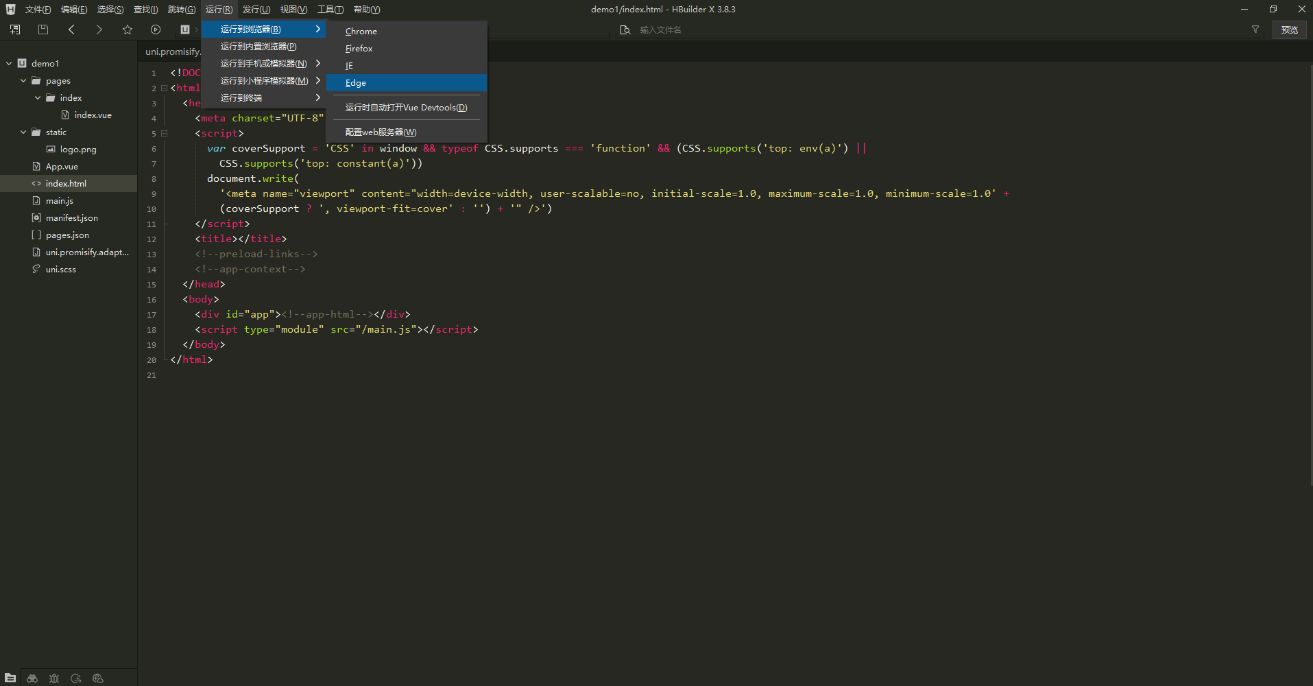Image resolution: width=1313 pixels, height=686 pixels.
Task: Click the uni-app U icon in breadcrumb
Action: point(185,29)
